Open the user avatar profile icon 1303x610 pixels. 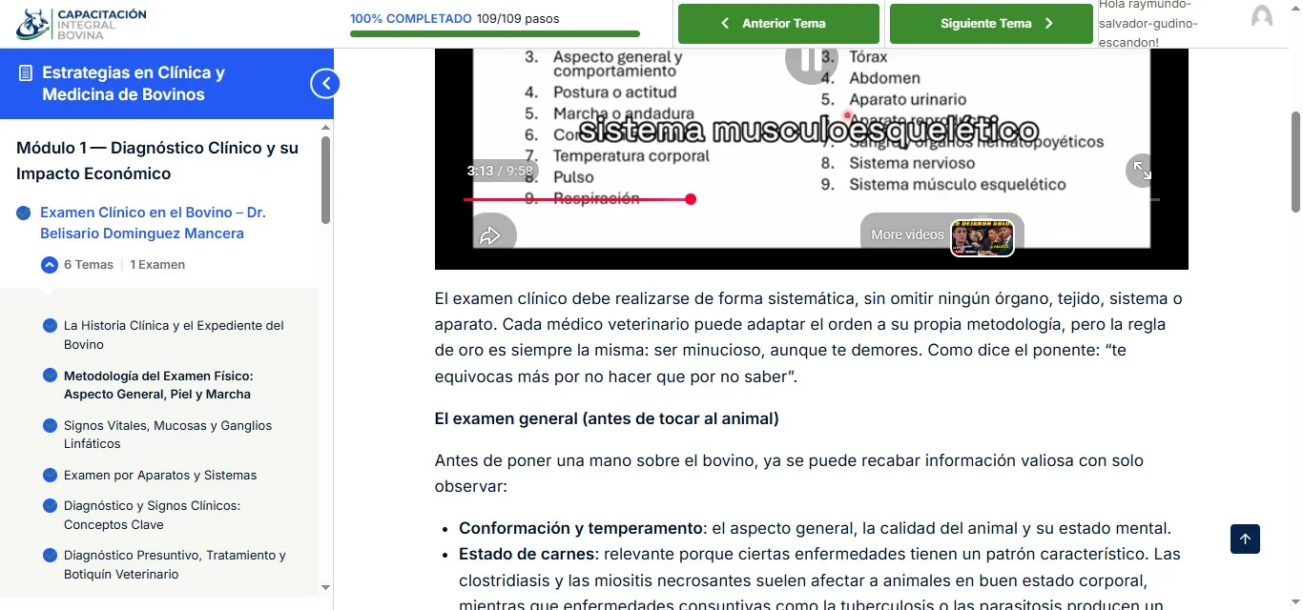pos(1262,16)
